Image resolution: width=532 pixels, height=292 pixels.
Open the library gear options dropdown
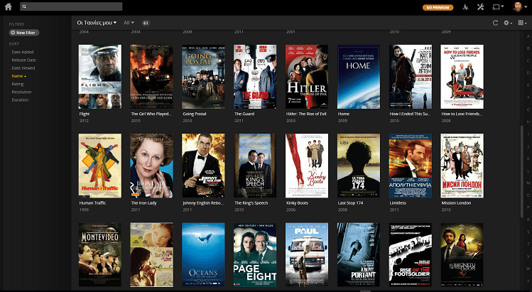coord(508,23)
